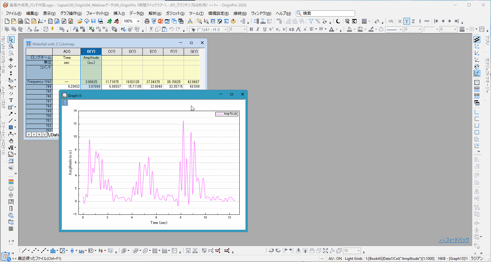Open the zoom percentage dropdown
Screen dimensions: 491x262
point(138,21)
